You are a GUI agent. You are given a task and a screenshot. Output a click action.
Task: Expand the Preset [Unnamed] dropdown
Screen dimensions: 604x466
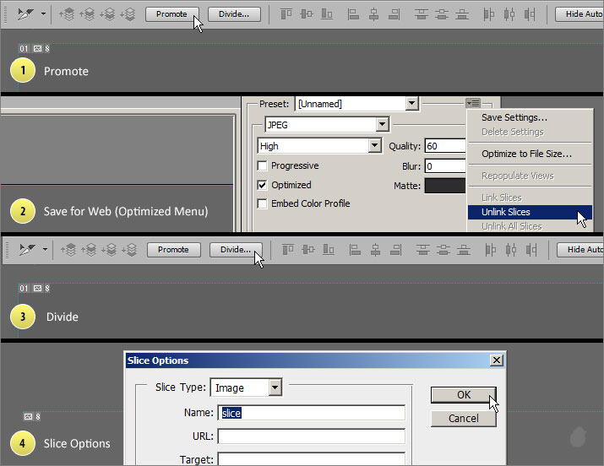(411, 104)
